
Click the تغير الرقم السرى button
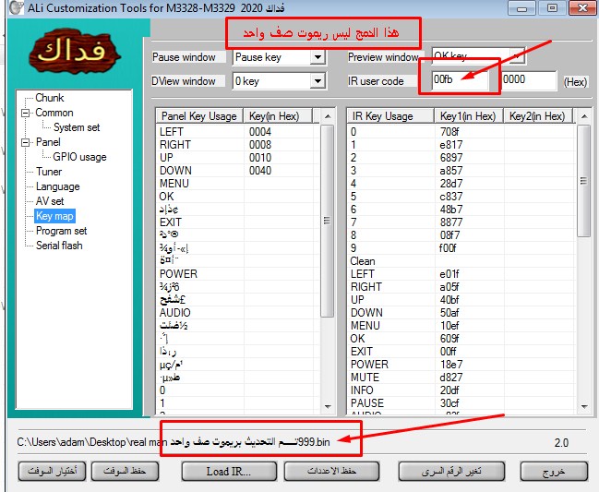451,472
